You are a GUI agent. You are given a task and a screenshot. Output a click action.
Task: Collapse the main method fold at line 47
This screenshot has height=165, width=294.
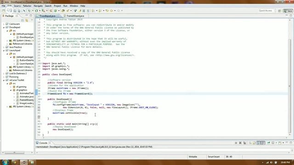click(41, 124)
